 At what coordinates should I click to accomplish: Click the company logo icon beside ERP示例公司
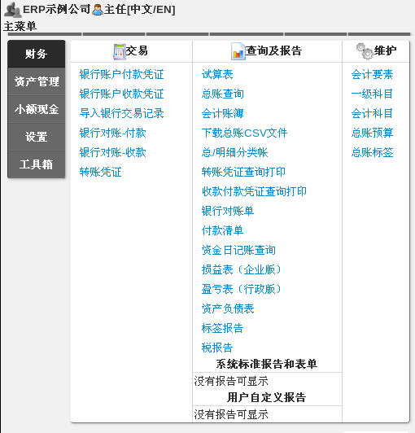[13, 10]
